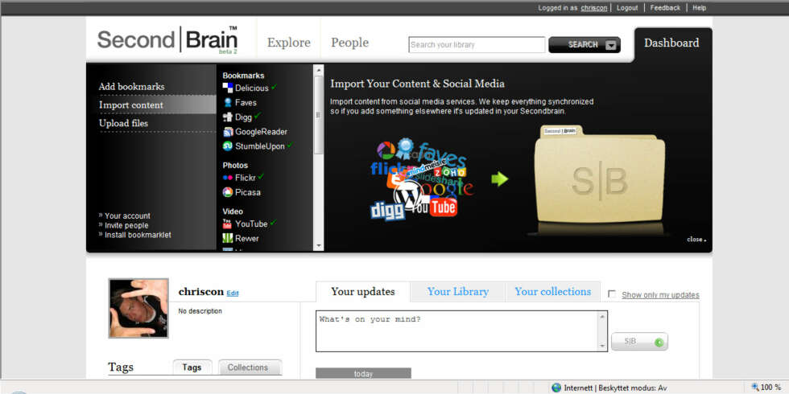Click the GoogleReader service name

tap(261, 132)
